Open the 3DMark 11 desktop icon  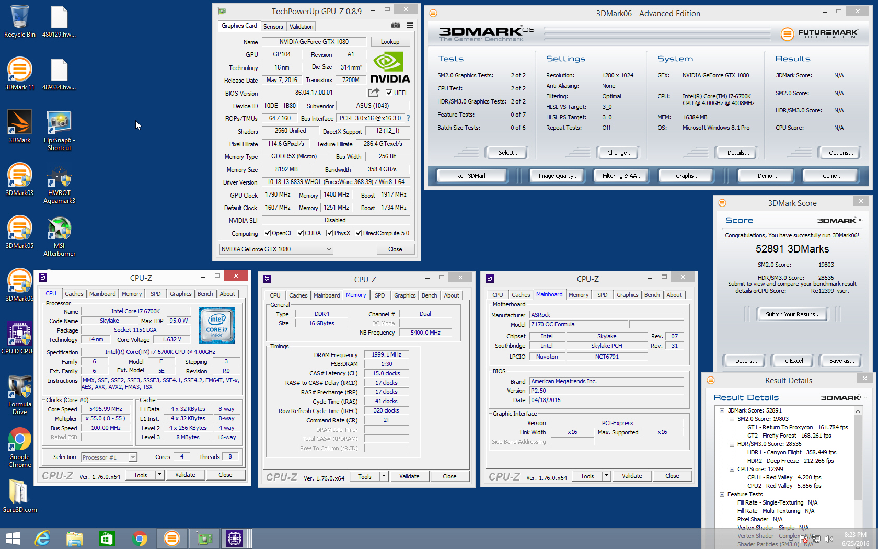coord(19,74)
